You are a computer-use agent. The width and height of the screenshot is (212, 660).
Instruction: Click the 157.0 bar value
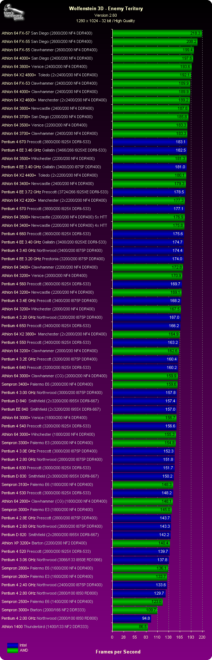pyautogui.click(x=170, y=409)
